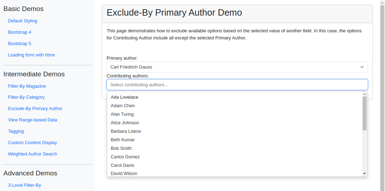This screenshot has height=191, width=385.
Task: Choose Barbara Liskov from the options
Action: click(x=235, y=131)
